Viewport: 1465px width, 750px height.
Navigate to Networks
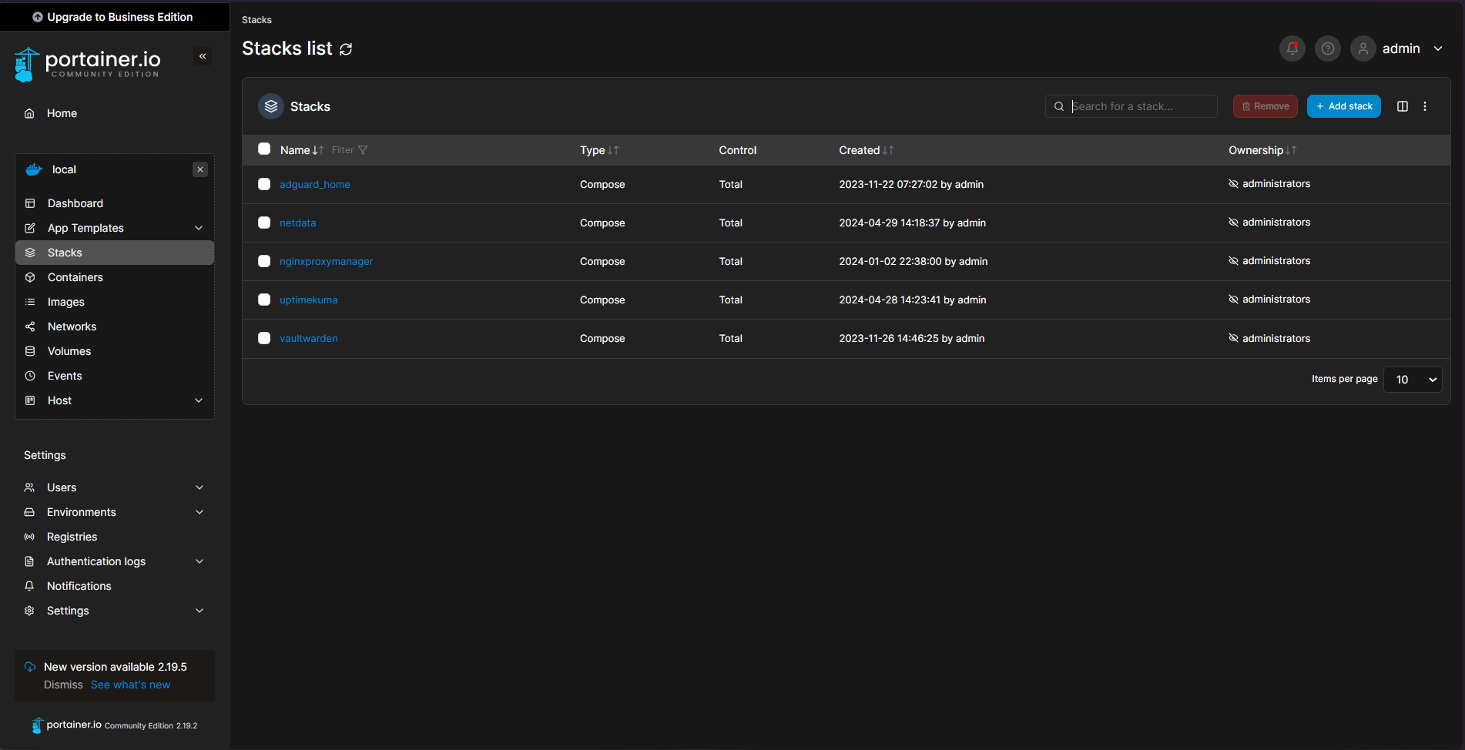[x=71, y=326]
